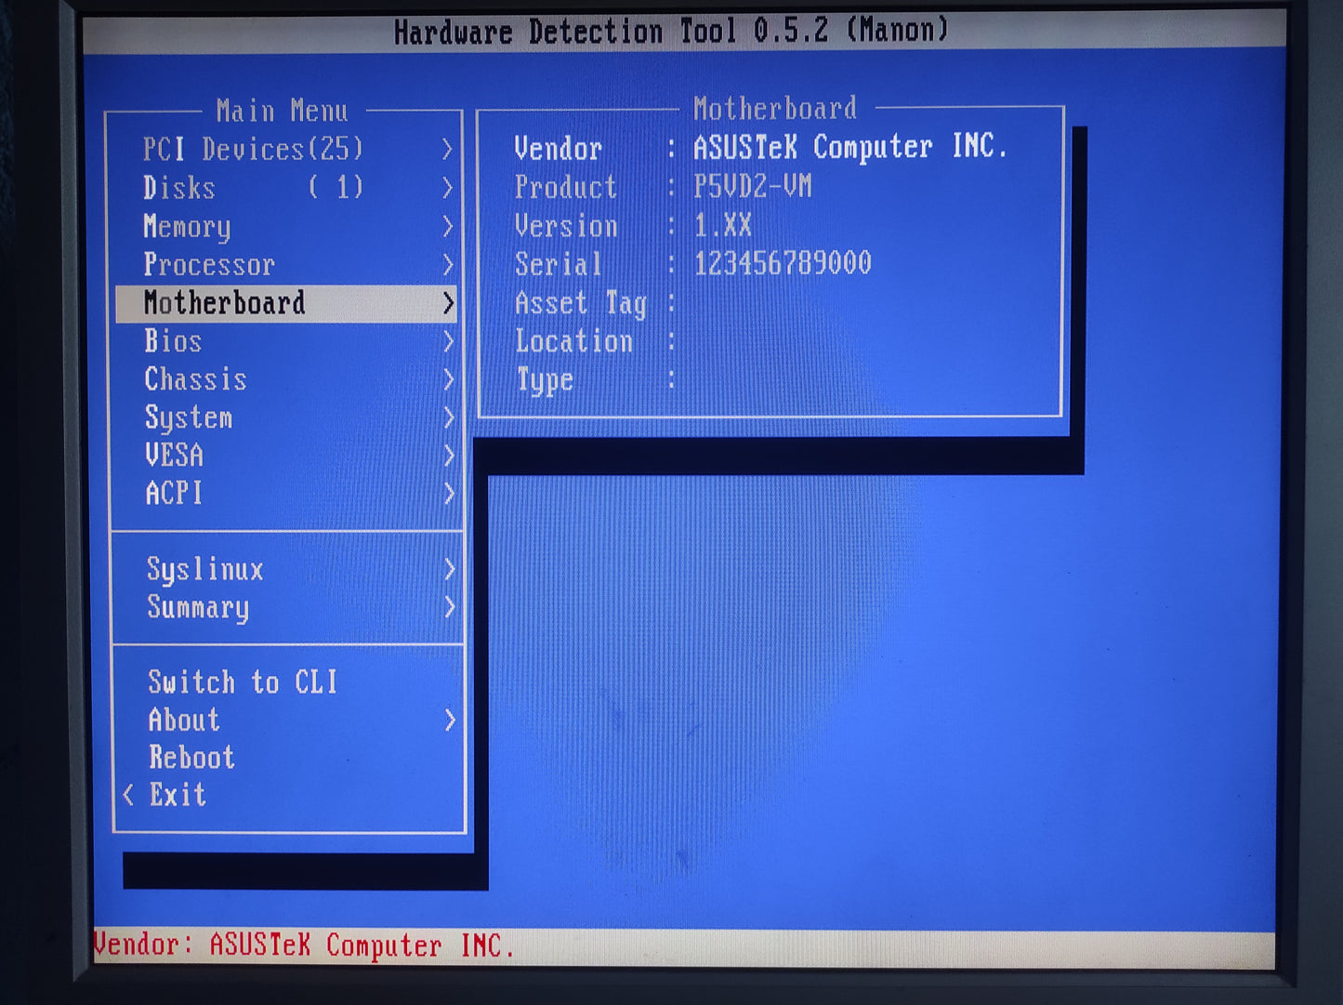This screenshot has height=1005, width=1343.
Task: Open the System information entry
Action: (x=189, y=417)
